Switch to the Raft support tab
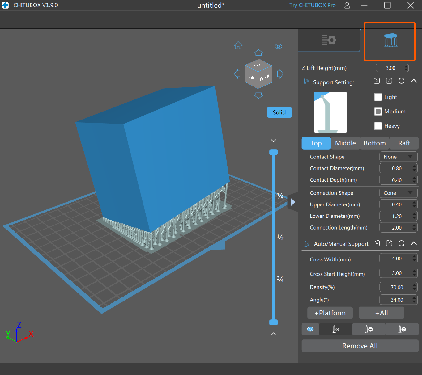Viewport: 422px width, 375px height. pyautogui.click(x=404, y=143)
